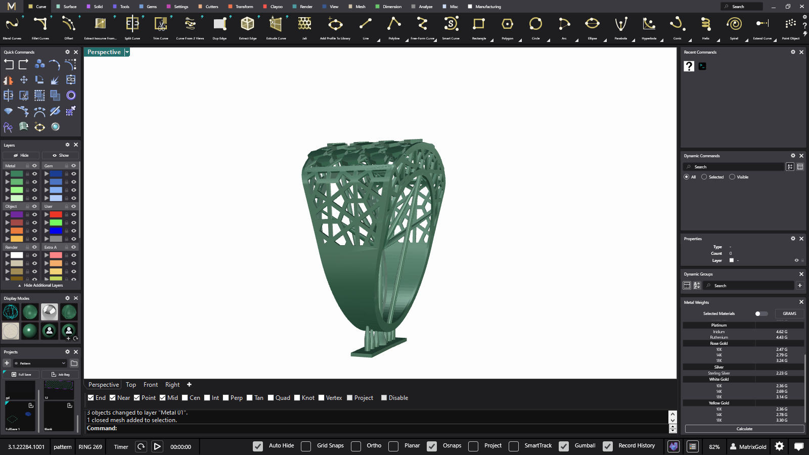Open the GRAMS unit dropdown
809x455 pixels.
click(x=789, y=313)
